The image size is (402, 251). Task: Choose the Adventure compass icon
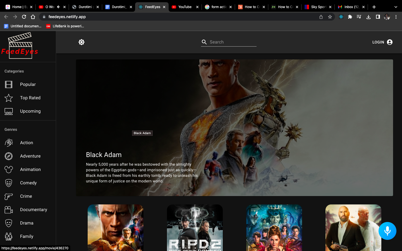pyautogui.click(x=9, y=156)
